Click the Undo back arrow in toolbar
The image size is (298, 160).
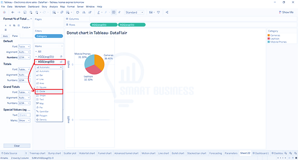(x=13, y=12)
